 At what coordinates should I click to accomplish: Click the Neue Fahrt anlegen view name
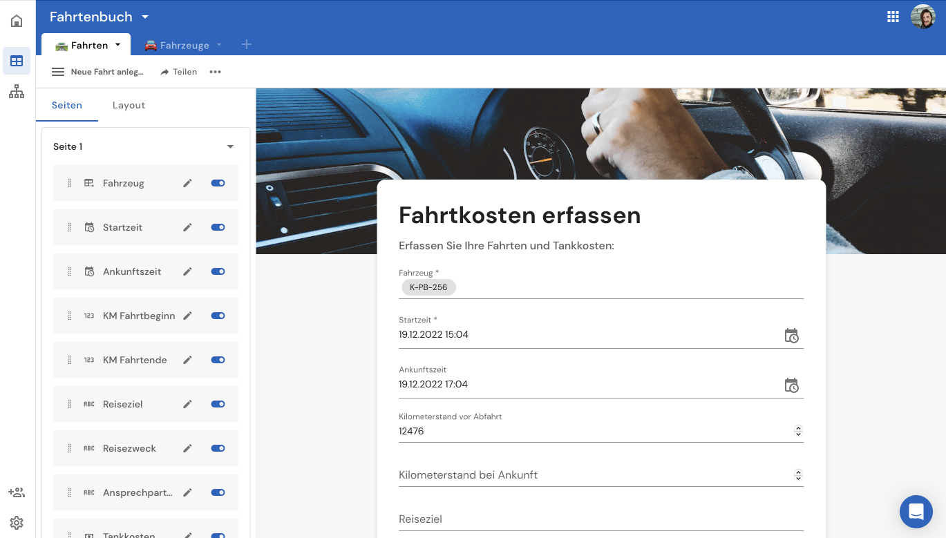(107, 72)
